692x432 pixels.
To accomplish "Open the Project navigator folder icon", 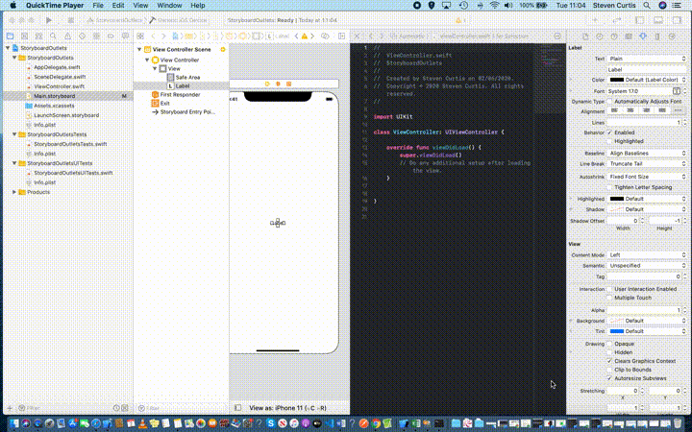I will point(11,36).
